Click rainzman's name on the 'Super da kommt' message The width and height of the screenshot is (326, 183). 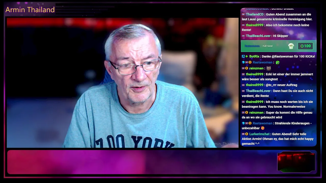pyautogui.click(x=256, y=113)
